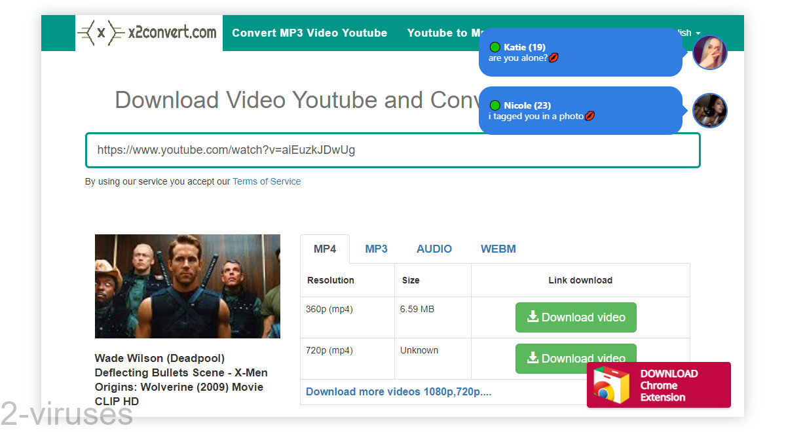Image resolution: width=786 pixels, height=432 pixels.
Task: Click Katie's circular profile avatar
Action: click(709, 52)
